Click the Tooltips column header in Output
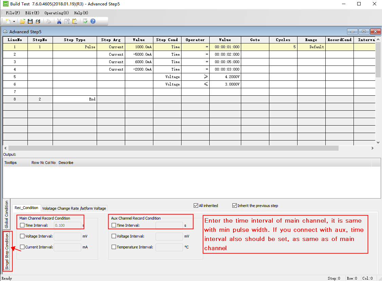The width and height of the screenshot is (382, 281). (17, 163)
